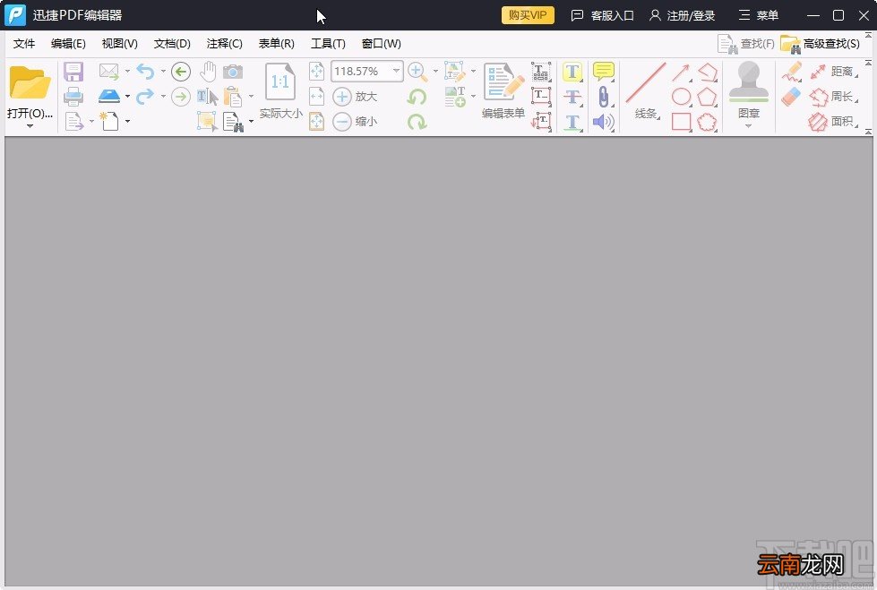Viewport: 877px width, 590px height.
Task: Open the 文件 menu
Action: click(24, 44)
